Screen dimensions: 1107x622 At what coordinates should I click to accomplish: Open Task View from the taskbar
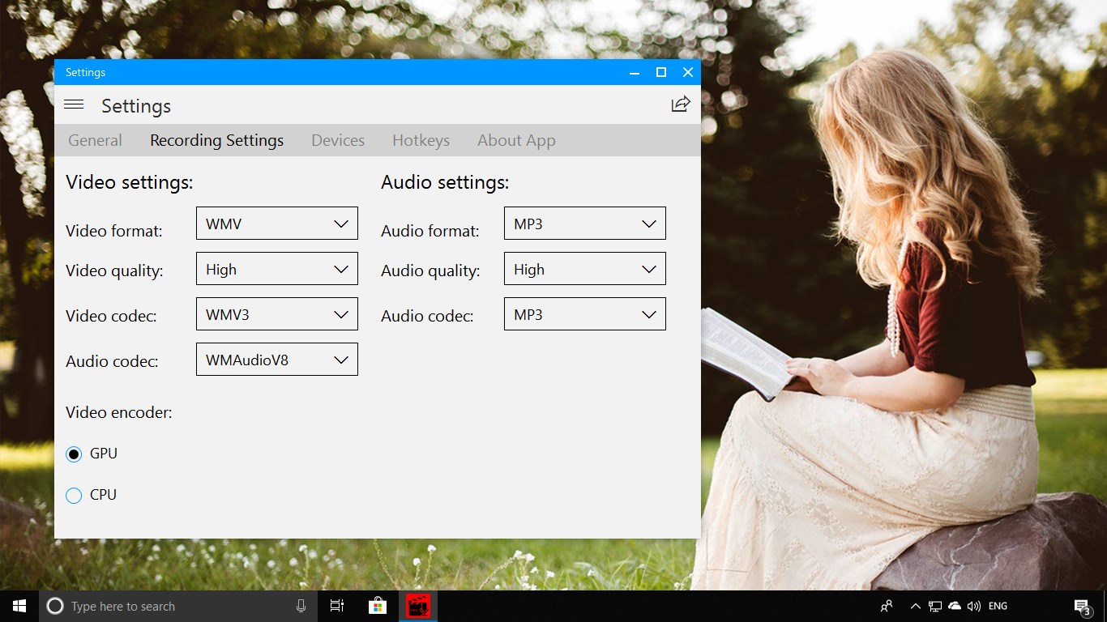pyautogui.click(x=337, y=606)
